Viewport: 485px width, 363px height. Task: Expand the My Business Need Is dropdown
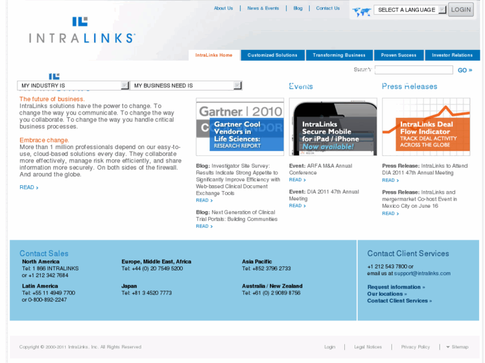click(x=186, y=85)
